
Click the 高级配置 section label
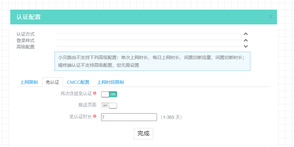pos(26,47)
